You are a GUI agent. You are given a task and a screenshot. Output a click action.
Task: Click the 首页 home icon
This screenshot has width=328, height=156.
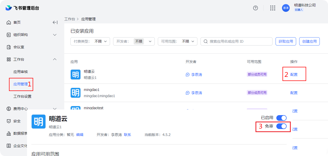coord(9,22)
